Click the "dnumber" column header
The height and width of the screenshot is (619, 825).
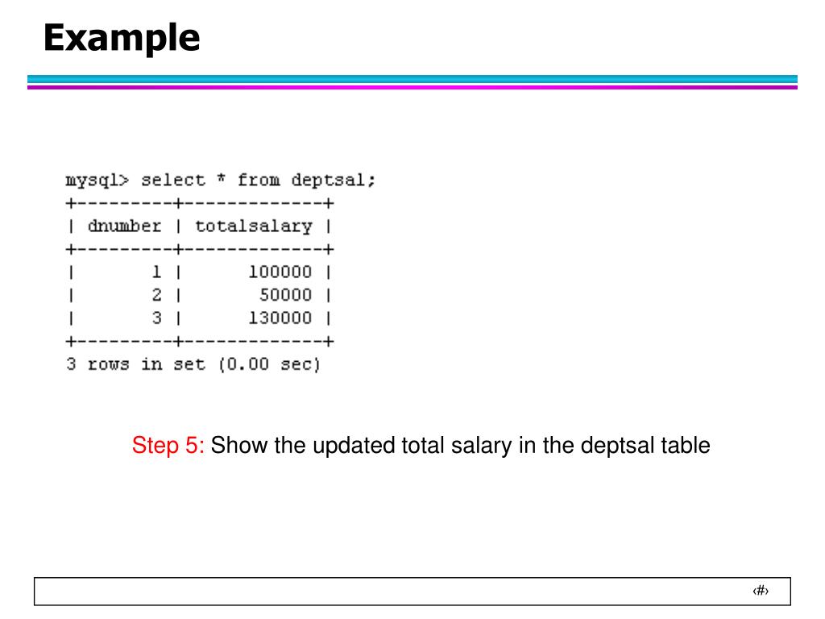tap(125, 226)
